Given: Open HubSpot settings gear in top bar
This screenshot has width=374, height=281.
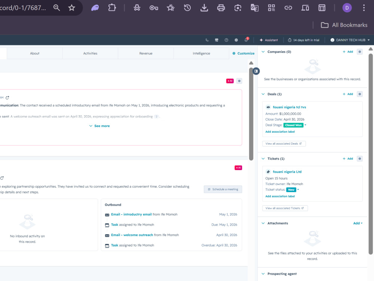Looking at the screenshot, I should (236, 40).
